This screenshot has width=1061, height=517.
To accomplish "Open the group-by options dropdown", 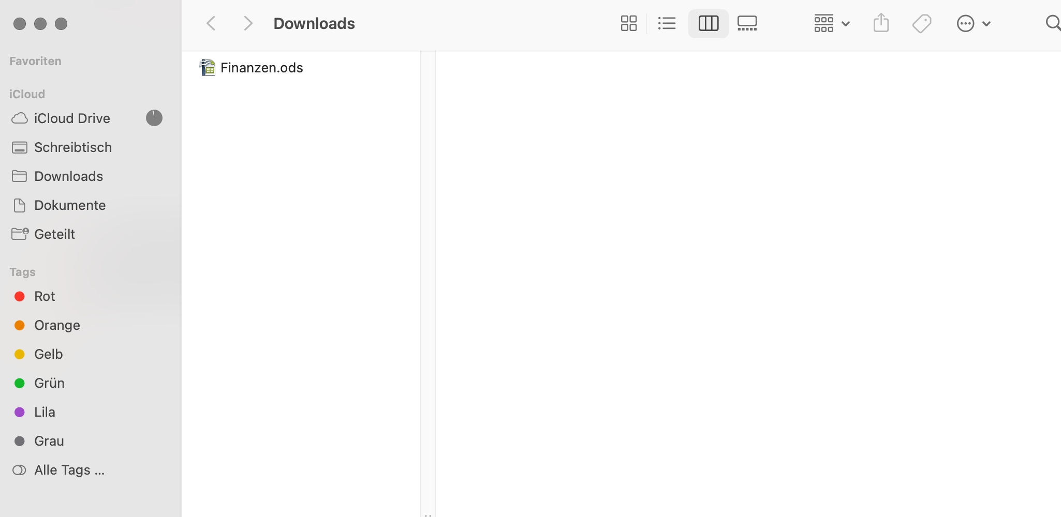I will tap(831, 23).
